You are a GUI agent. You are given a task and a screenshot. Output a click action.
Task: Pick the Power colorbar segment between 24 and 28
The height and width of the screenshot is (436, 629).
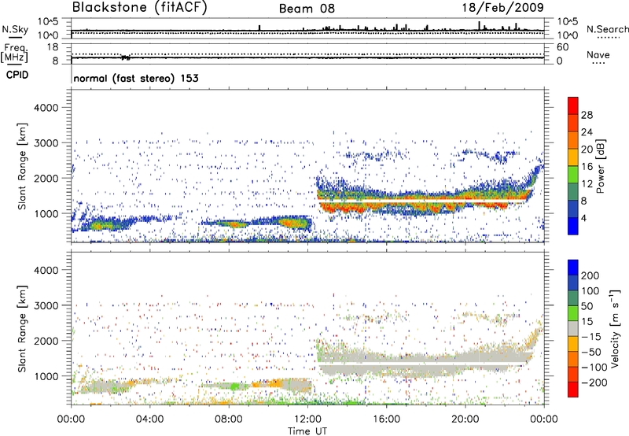(573, 123)
